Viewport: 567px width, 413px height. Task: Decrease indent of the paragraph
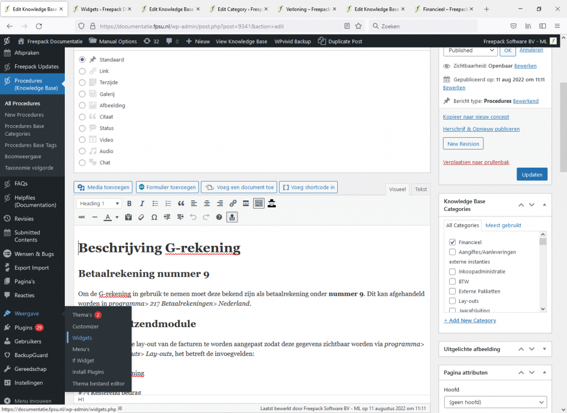click(167, 218)
